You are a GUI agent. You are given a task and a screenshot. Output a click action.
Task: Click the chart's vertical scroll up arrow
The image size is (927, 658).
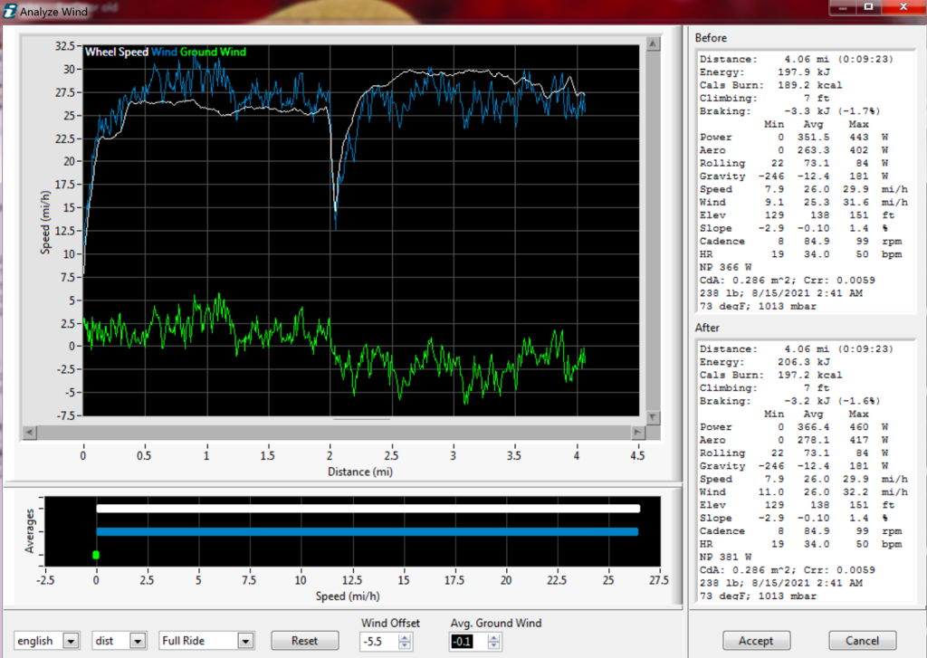653,43
